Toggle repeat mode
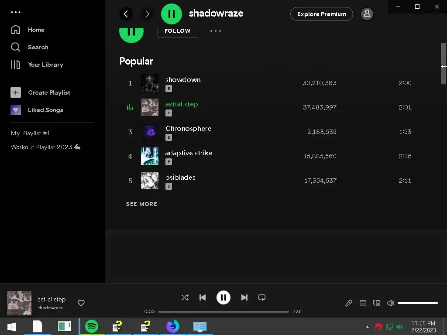 point(262,297)
